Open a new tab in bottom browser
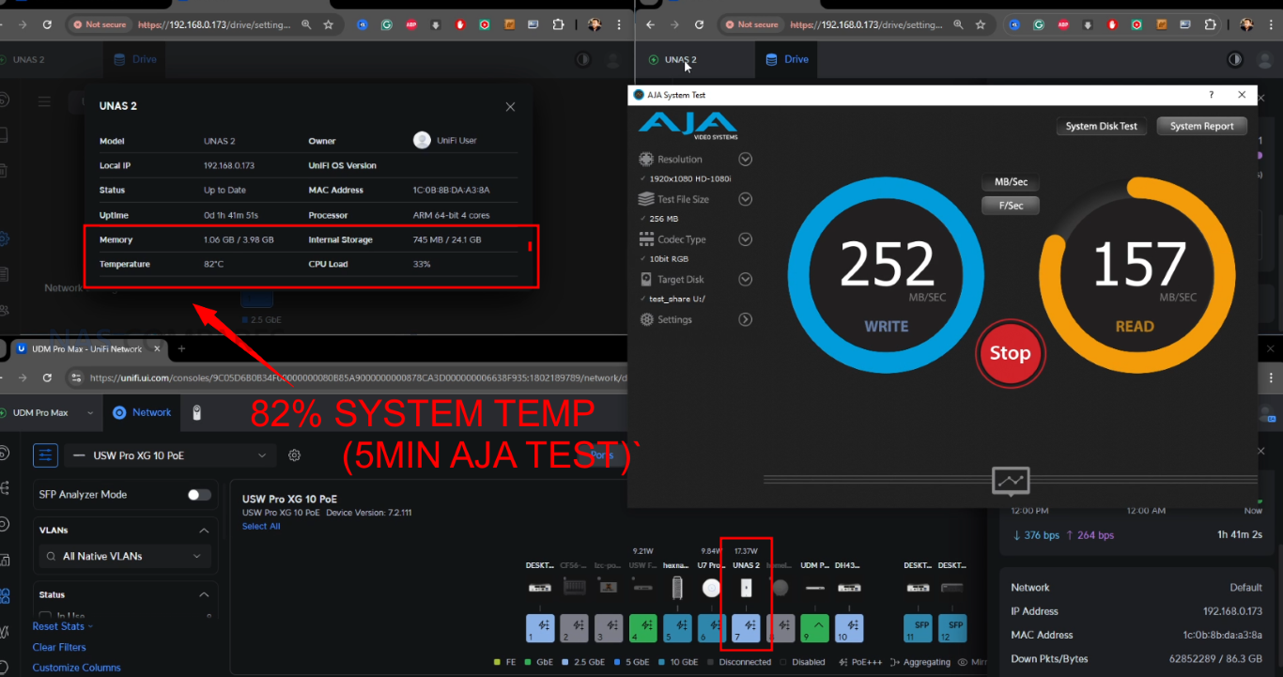This screenshot has height=677, width=1283. pos(181,348)
